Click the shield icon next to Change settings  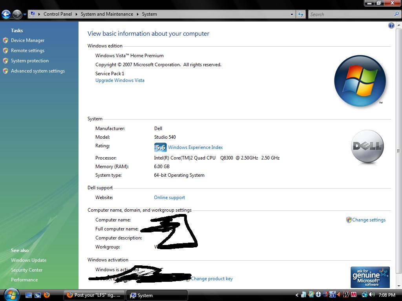pyautogui.click(x=349, y=220)
